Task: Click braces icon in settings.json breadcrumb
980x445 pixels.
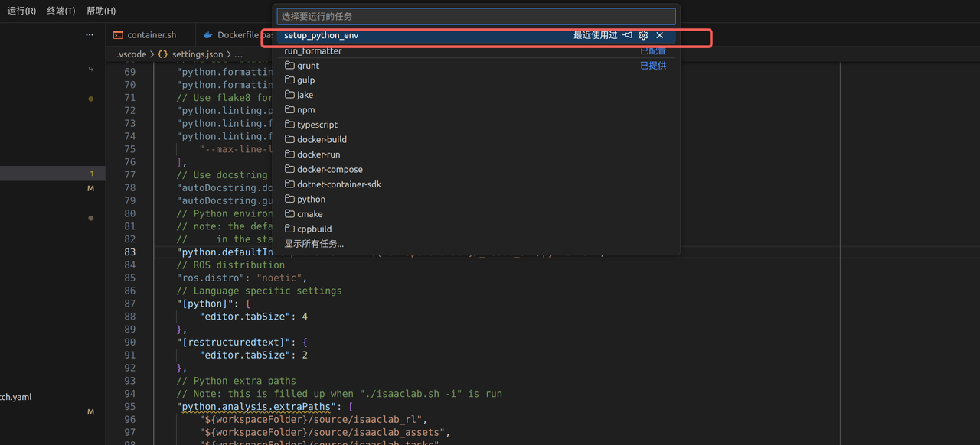Action: coord(163,55)
